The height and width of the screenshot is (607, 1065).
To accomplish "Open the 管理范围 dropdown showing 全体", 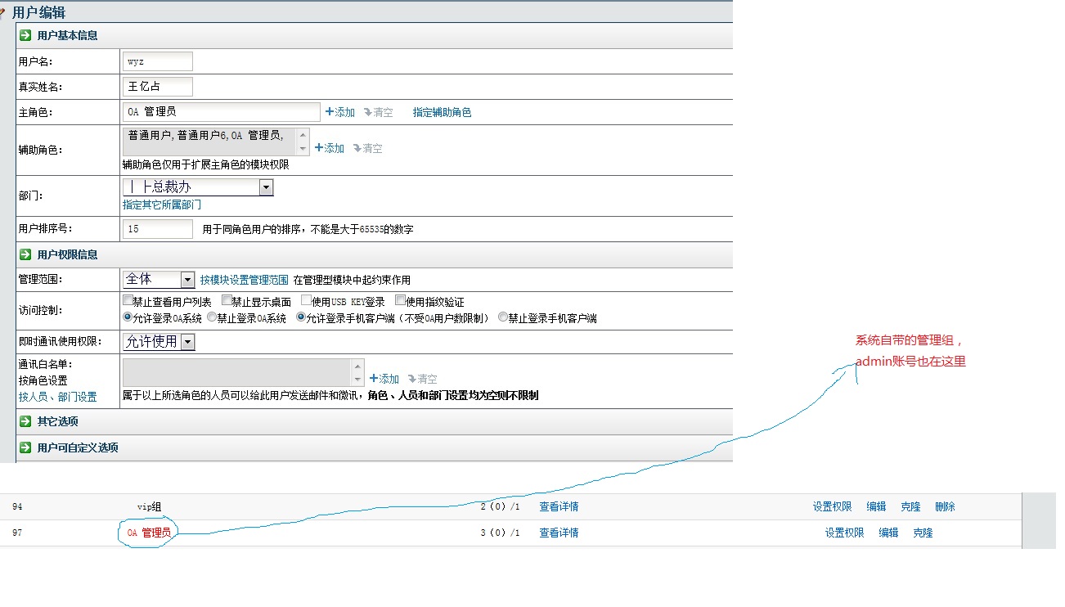I will (x=187, y=280).
